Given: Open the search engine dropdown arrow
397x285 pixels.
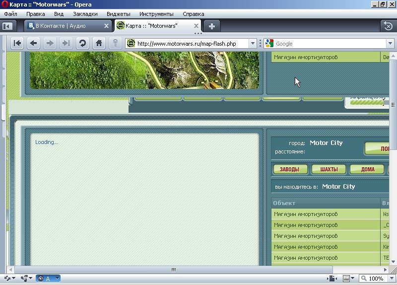Looking at the screenshot, I should [x=390, y=44].
